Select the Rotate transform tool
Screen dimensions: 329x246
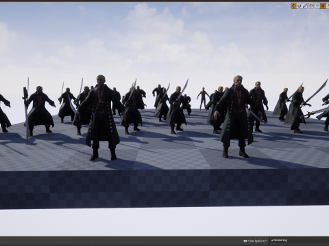(x=300, y=6)
